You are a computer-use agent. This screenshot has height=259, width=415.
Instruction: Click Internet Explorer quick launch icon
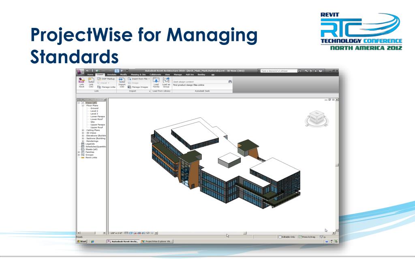coord(92,241)
